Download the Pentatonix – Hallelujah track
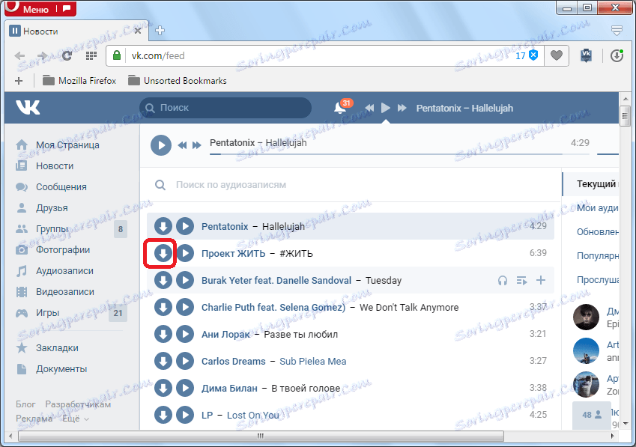Viewport: 636px width, 447px height. pos(163,225)
